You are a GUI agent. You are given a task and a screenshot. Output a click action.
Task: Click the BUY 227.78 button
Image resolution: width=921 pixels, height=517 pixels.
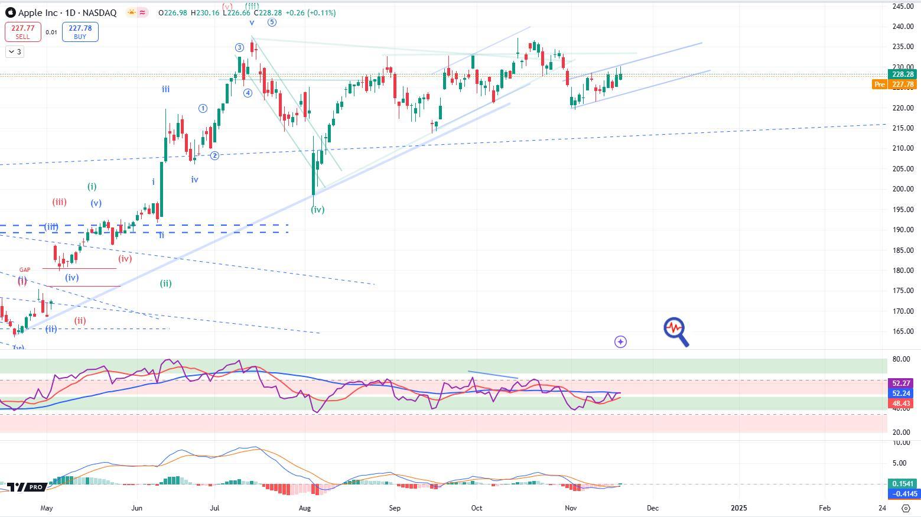(x=80, y=32)
